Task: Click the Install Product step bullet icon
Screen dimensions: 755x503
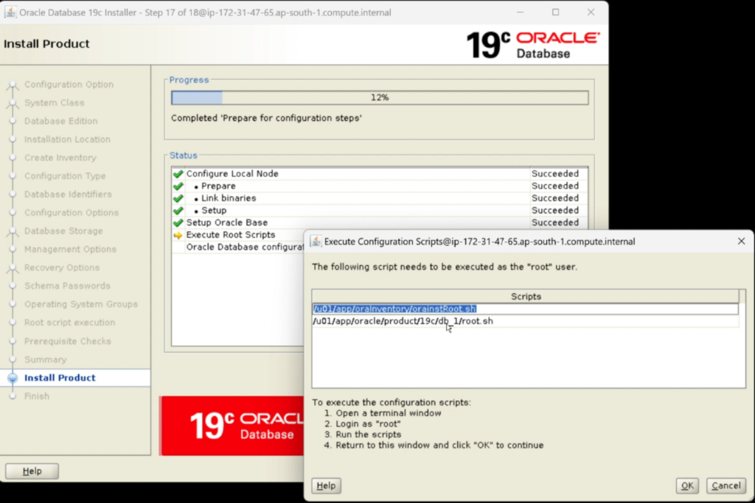Action: (x=13, y=378)
